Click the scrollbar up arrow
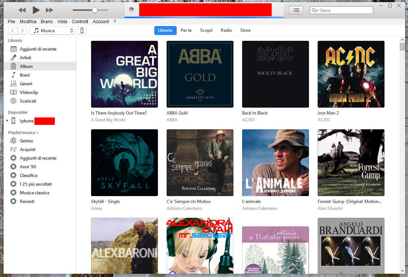408x277 pixels. click(x=402, y=40)
